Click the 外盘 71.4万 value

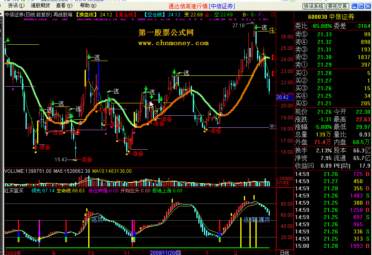(x=323, y=142)
